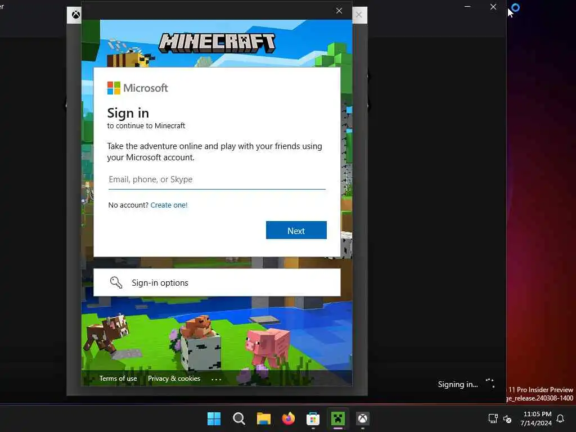Click the Xbox icon in the window behind
Viewport: 576px width, 432px height.
pos(76,15)
